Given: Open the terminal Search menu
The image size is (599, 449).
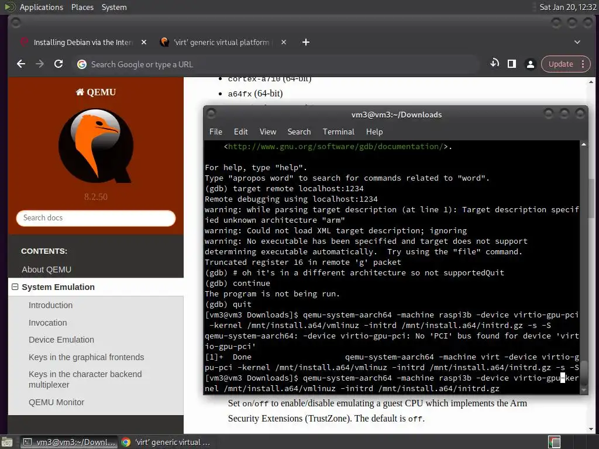Looking at the screenshot, I should click(299, 132).
